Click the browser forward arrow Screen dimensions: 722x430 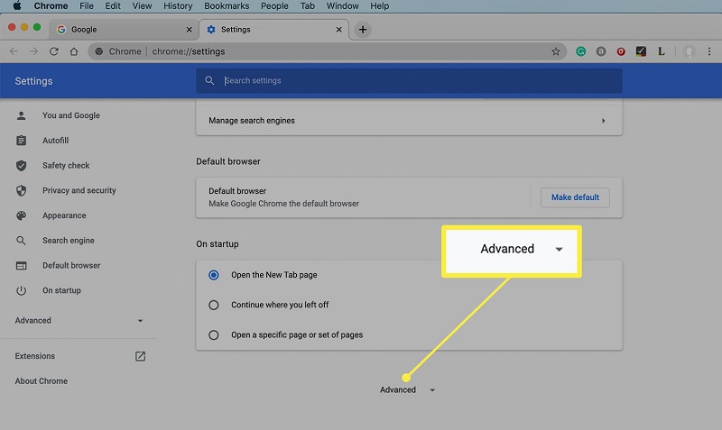[33, 51]
